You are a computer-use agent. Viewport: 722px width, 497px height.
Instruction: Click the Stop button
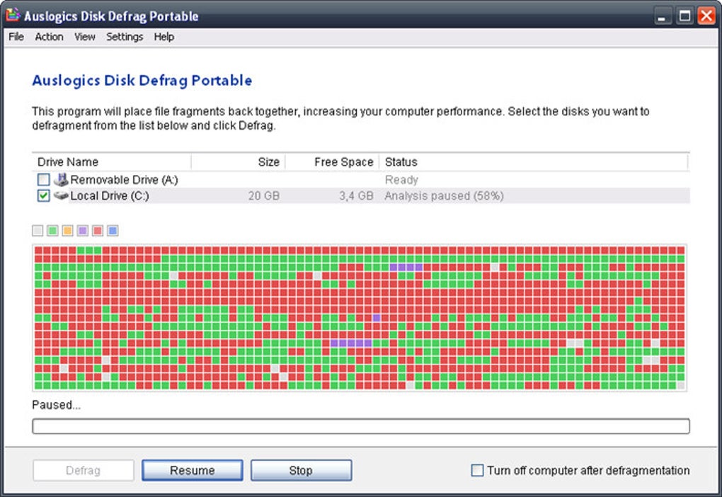[x=301, y=470]
